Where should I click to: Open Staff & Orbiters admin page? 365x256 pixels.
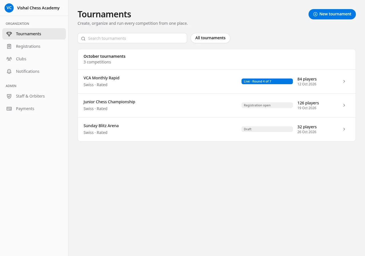click(x=34, y=96)
